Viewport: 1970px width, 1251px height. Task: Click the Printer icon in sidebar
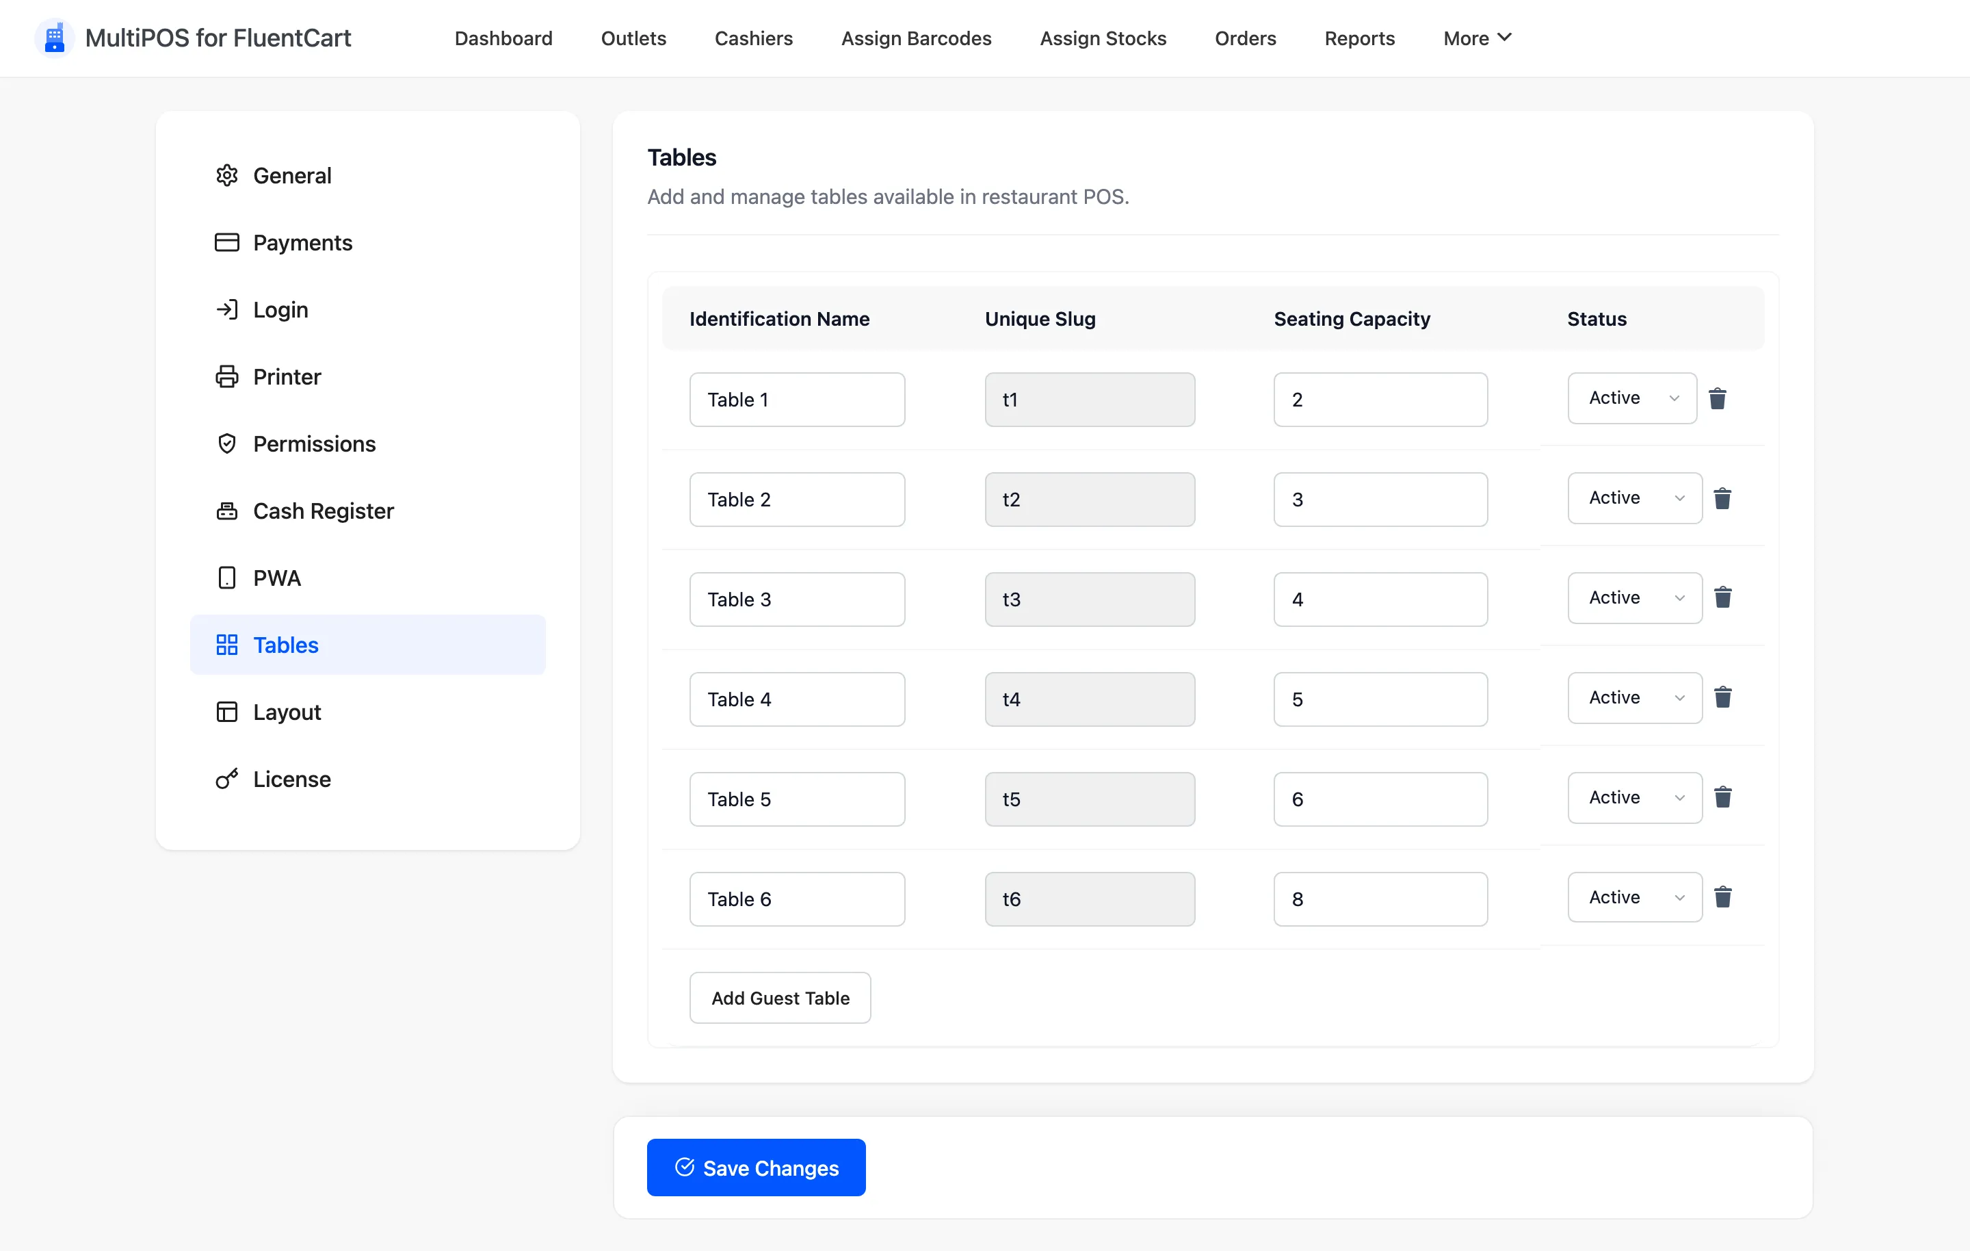click(x=226, y=376)
